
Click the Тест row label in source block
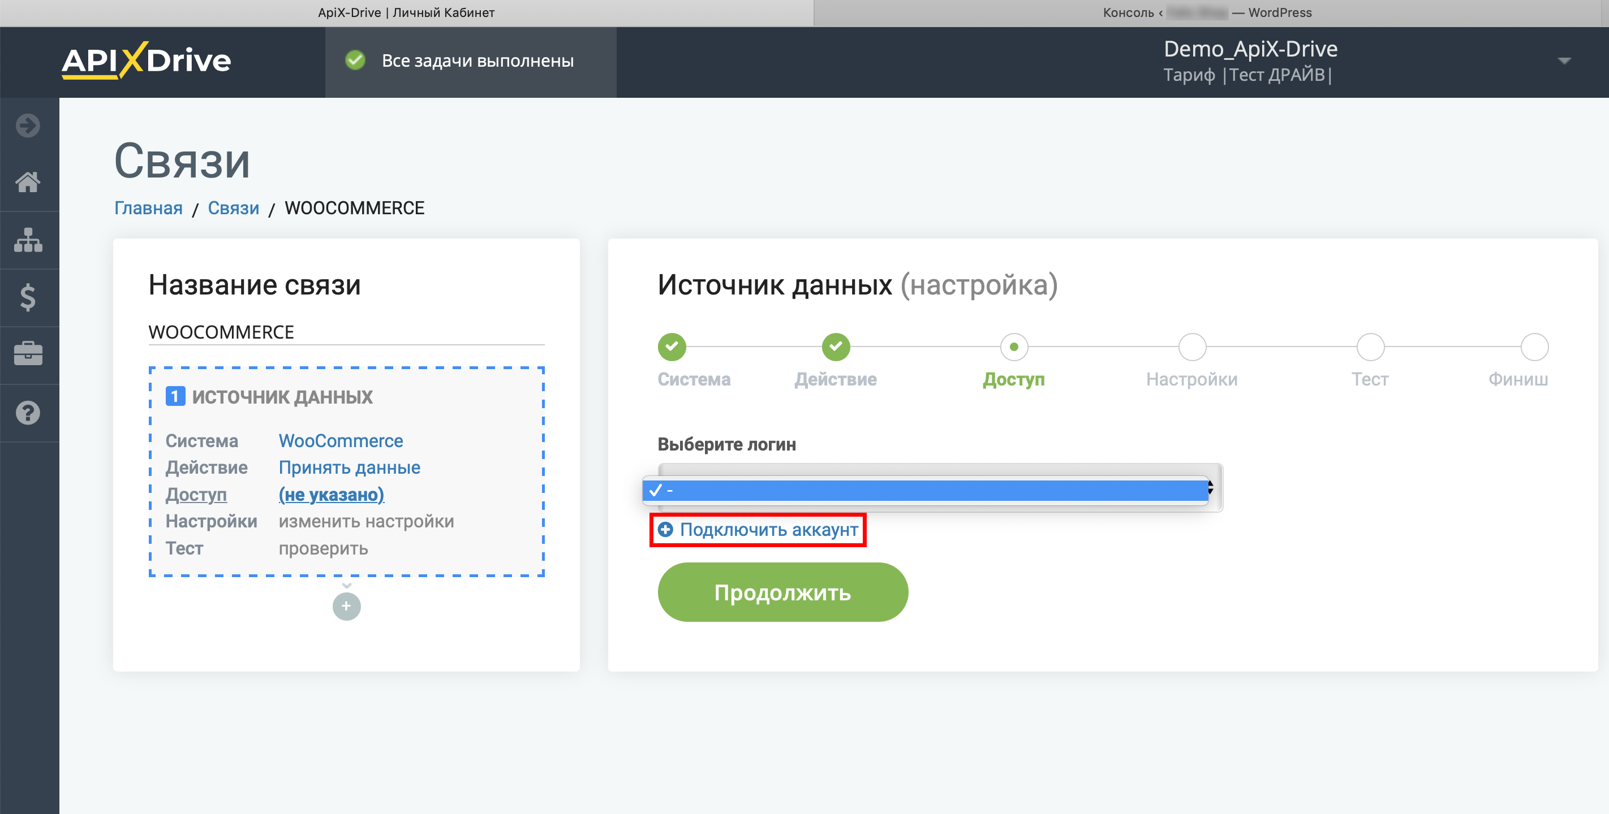tap(184, 548)
